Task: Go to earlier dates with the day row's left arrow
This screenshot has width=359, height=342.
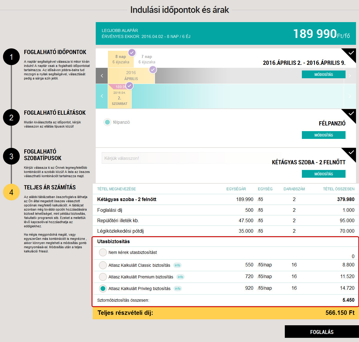Action: click(102, 96)
